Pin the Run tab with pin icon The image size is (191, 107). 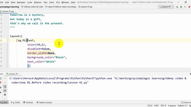(x=1, y=92)
